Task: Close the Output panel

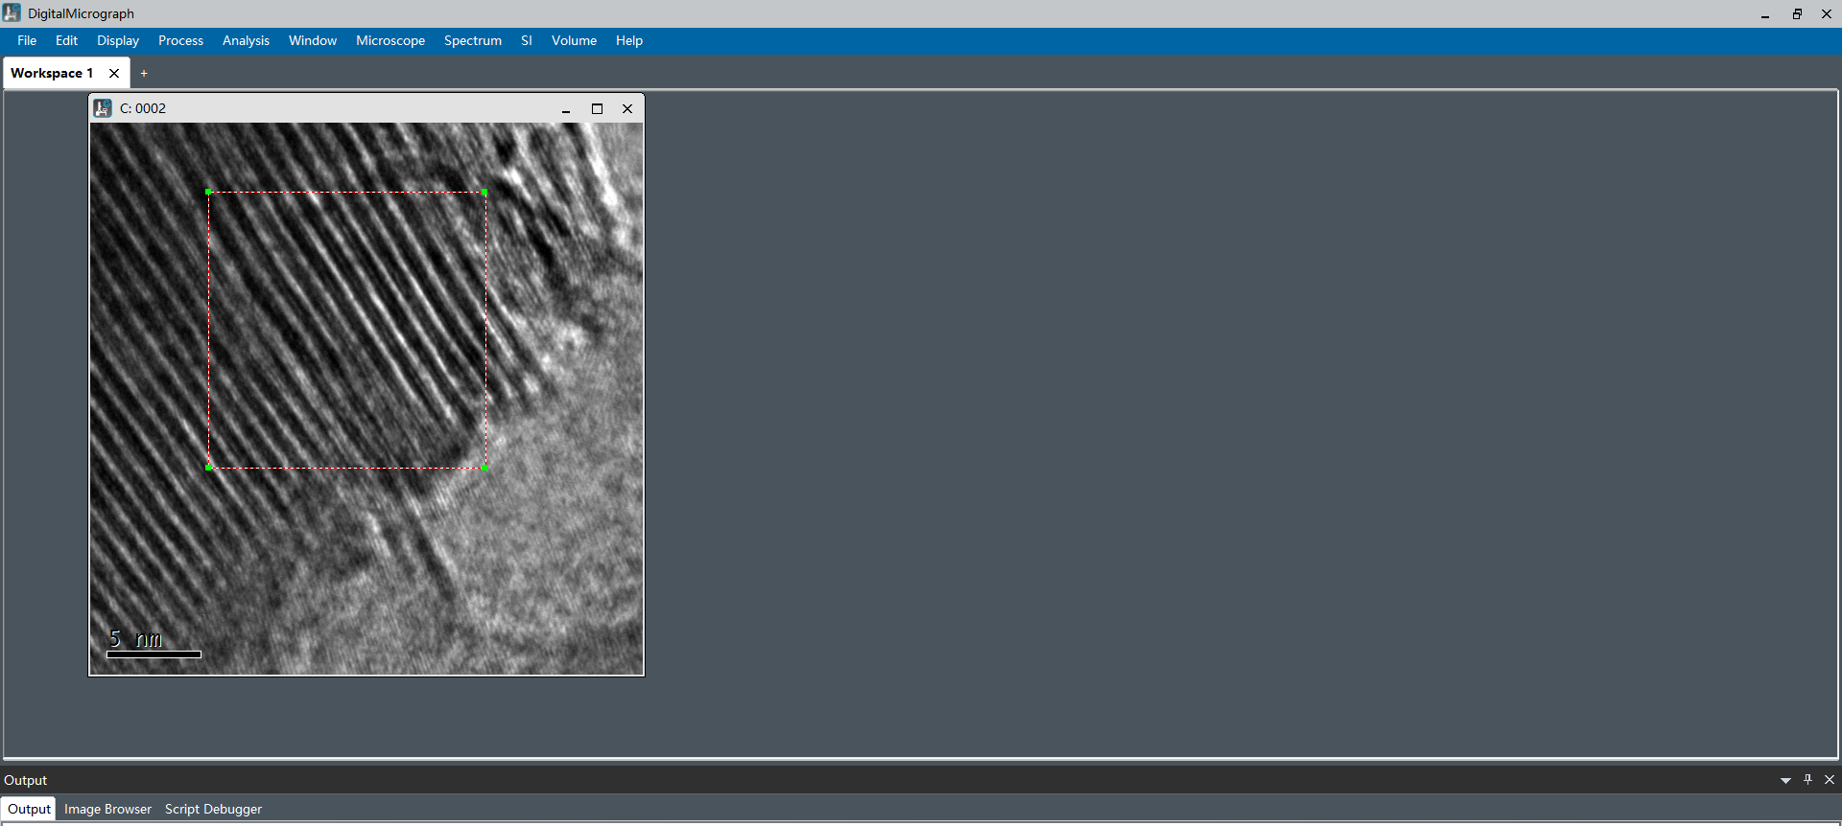Action: click(x=1830, y=780)
